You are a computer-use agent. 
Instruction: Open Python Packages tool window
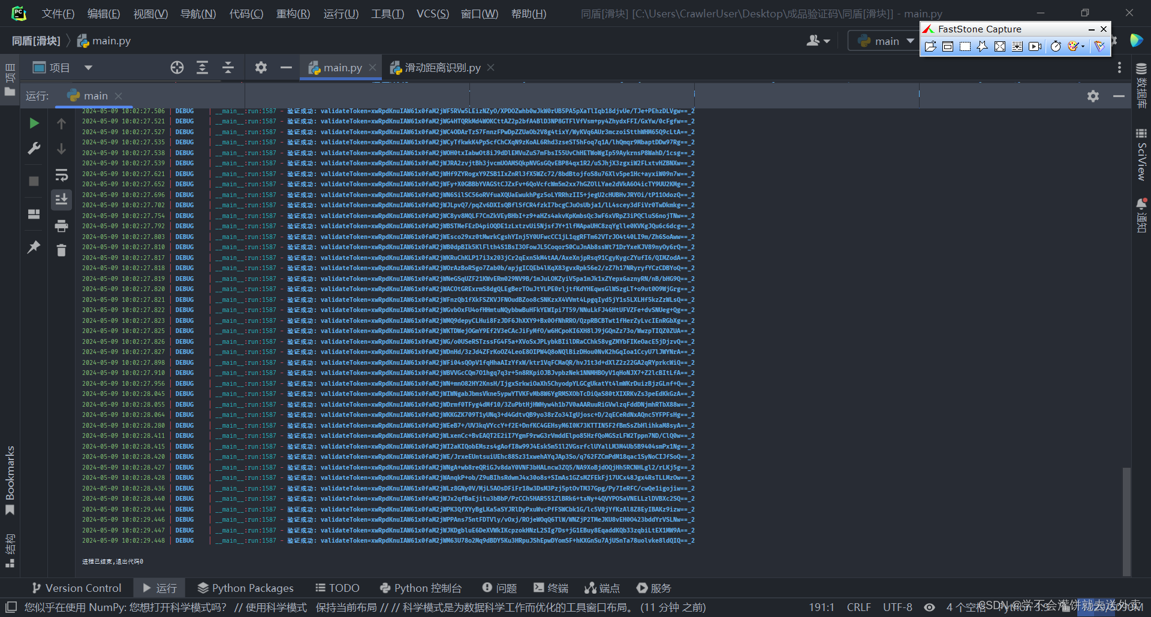tap(246, 588)
